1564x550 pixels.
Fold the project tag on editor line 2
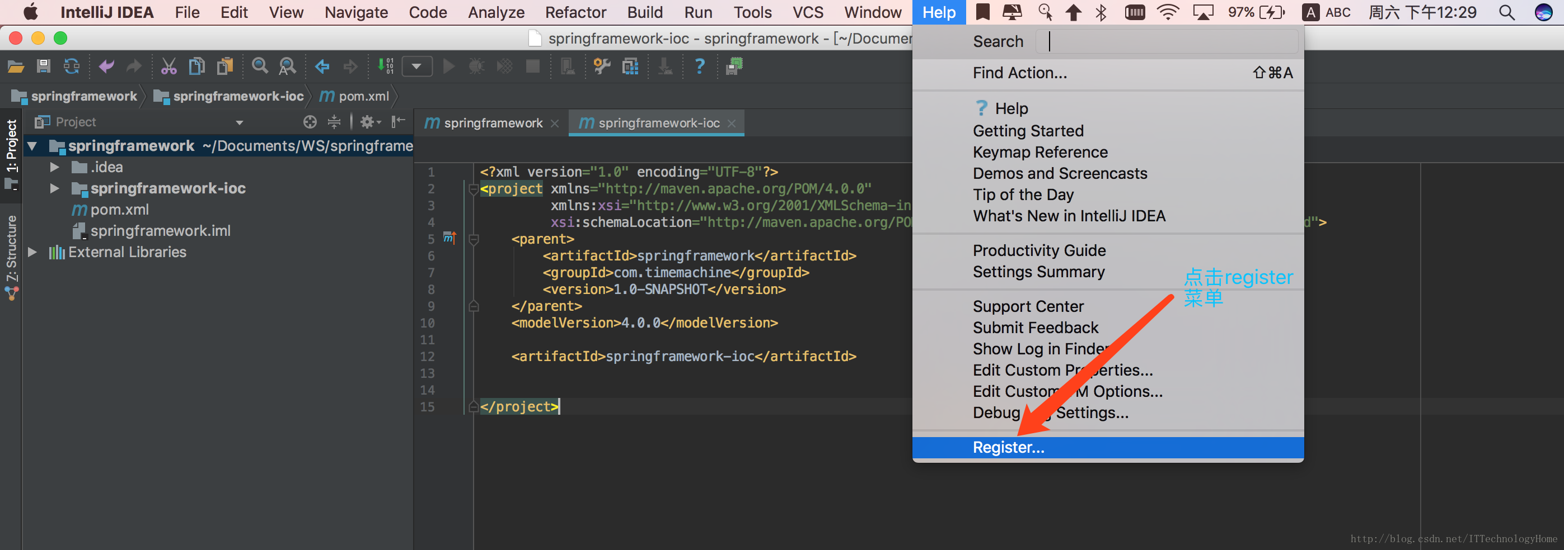click(474, 189)
